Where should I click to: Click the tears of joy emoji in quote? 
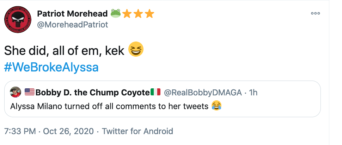click(216, 106)
